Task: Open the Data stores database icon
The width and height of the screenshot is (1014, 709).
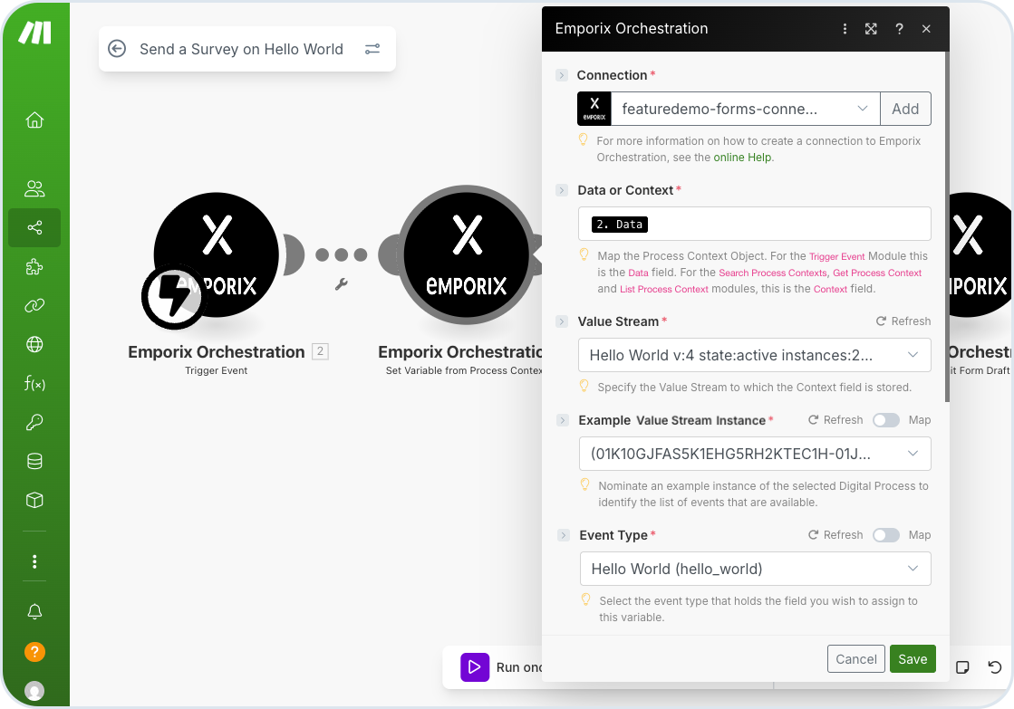Action: [34, 461]
